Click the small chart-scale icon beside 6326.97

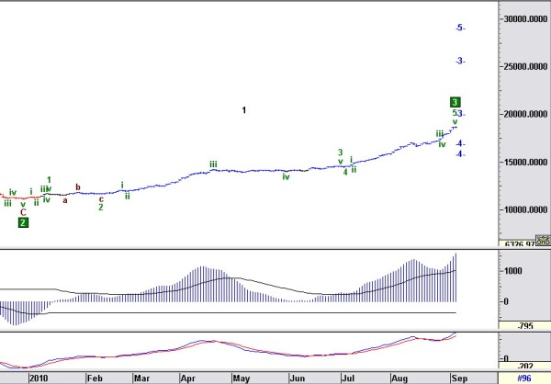click(543, 240)
